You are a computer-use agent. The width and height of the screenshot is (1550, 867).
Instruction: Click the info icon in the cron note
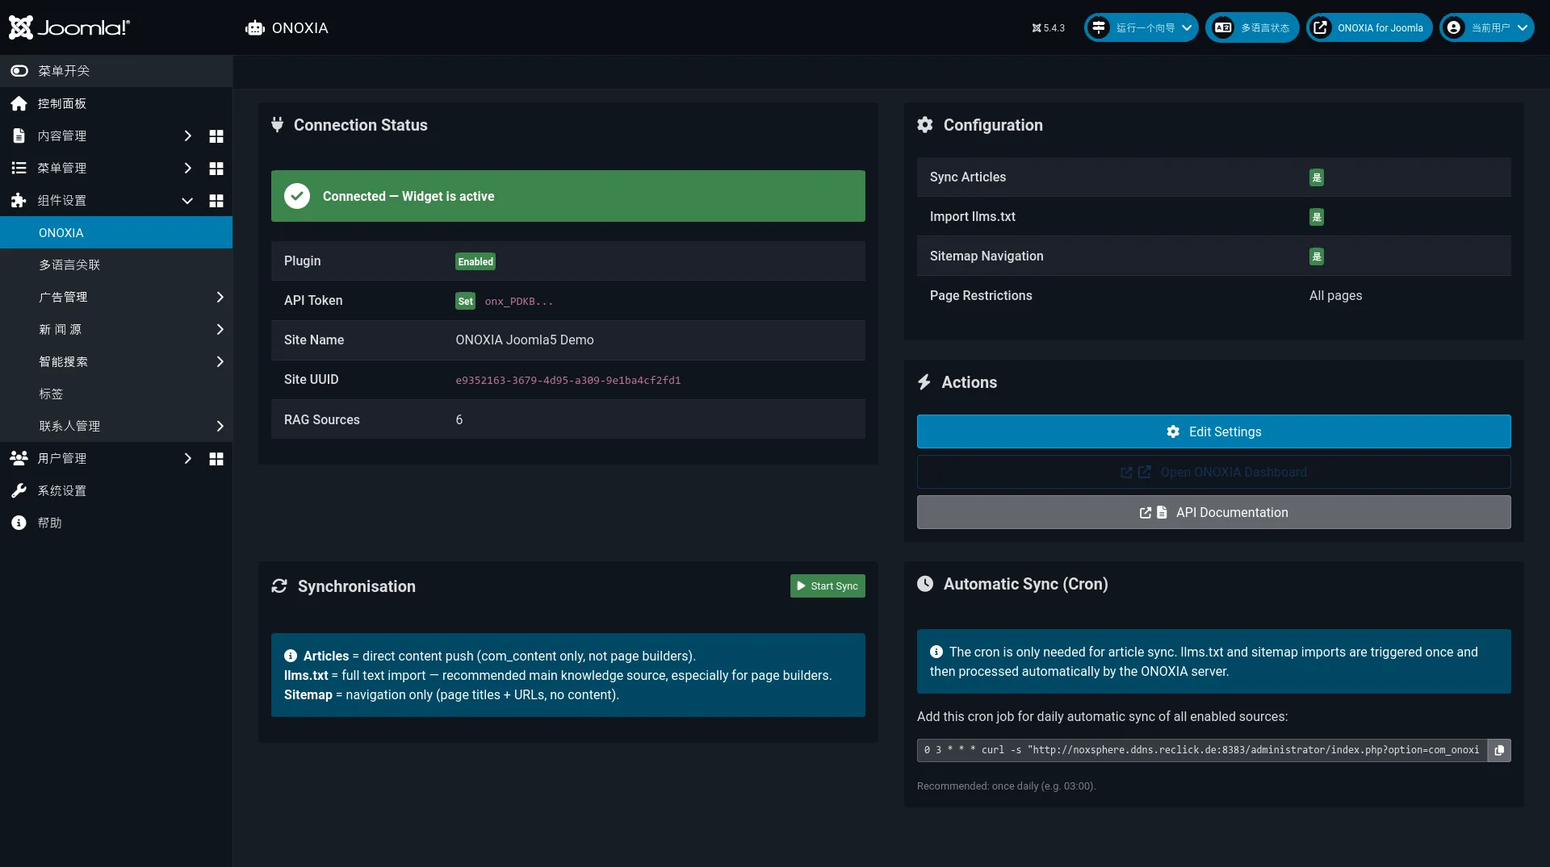click(x=936, y=652)
